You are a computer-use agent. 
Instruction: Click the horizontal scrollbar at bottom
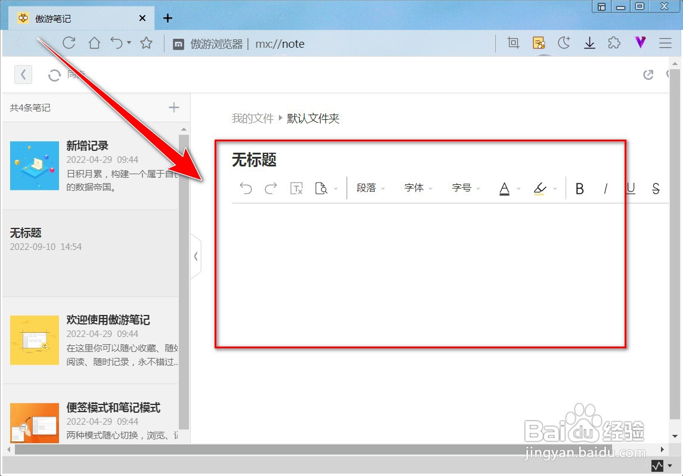coord(313,449)
